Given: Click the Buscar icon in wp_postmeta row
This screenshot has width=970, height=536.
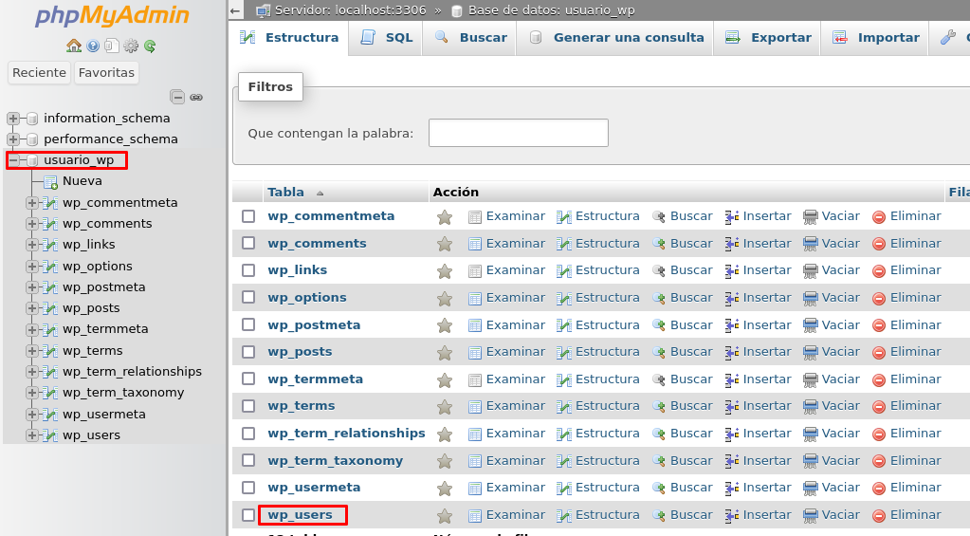Looking at the screenshot, I should [x=659, y=325].
